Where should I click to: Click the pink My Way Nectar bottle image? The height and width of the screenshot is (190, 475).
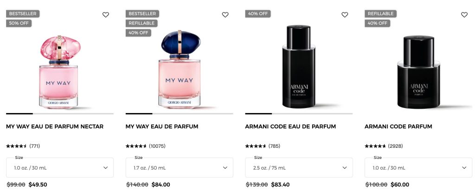[60, 72]
